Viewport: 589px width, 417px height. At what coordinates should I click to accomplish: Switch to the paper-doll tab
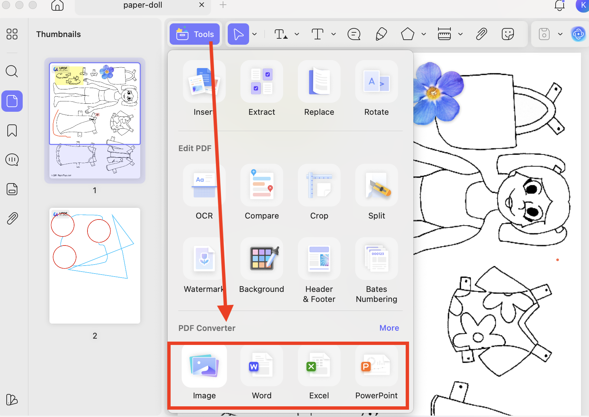click(x=143, y=5)
